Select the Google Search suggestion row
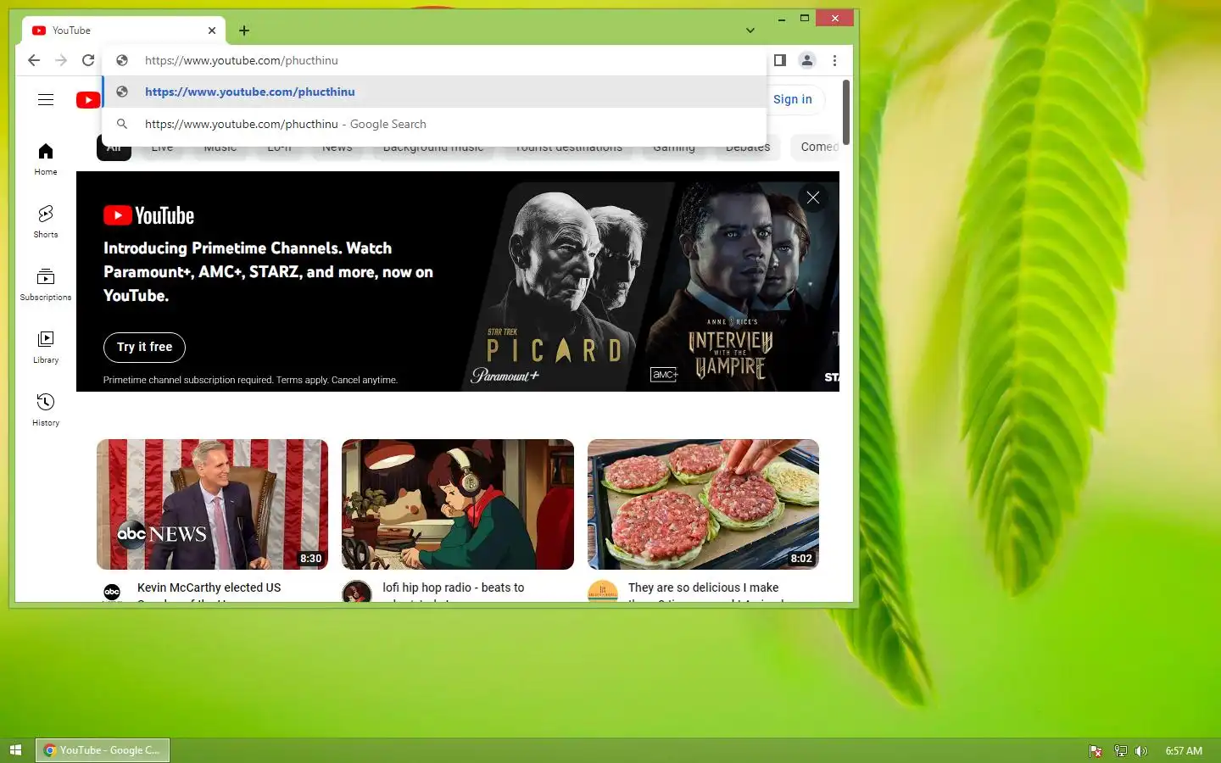1221x763 pixels. [434, 124]
